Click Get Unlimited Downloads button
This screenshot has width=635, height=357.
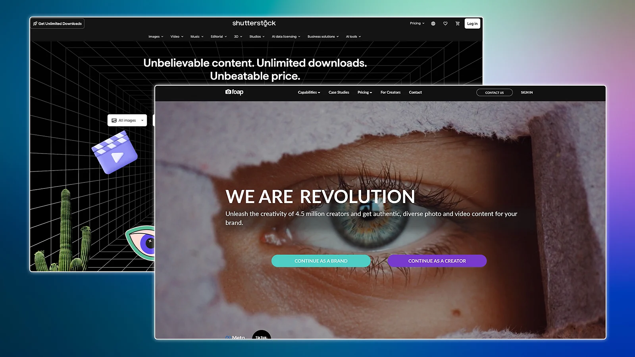[58, 23]
